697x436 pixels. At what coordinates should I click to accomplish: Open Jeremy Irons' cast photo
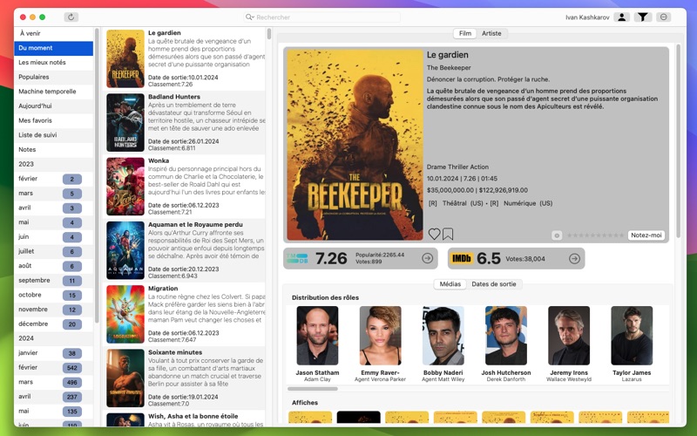tap(569, 336)
